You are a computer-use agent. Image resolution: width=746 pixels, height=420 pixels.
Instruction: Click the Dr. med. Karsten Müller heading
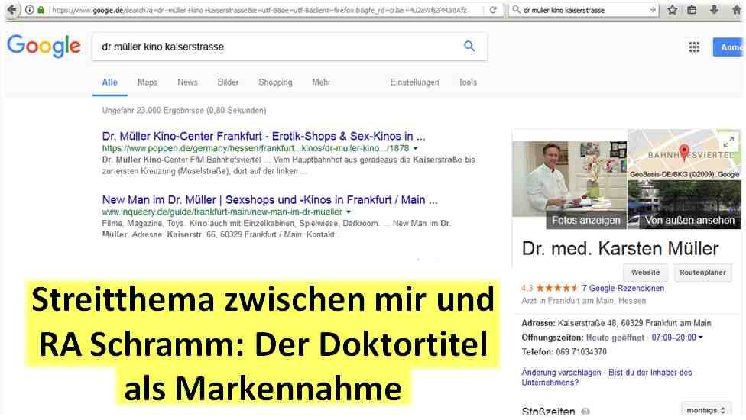coord(620,248)
